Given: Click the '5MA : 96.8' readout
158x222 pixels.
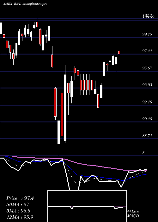Looking at the screenshot, I should point(18,211).
